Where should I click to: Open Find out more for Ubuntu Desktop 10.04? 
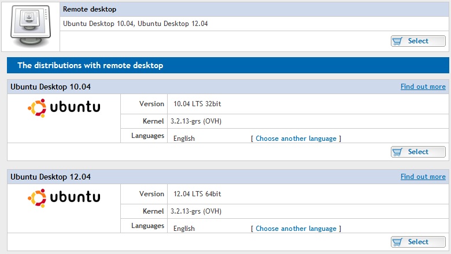coord(423,87)
